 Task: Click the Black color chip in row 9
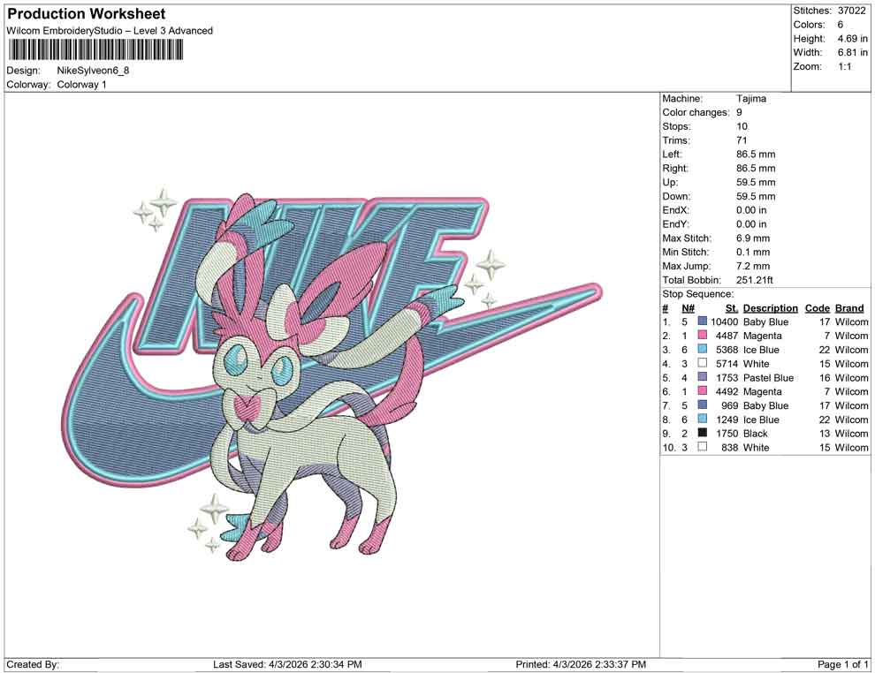click(703, 434)
